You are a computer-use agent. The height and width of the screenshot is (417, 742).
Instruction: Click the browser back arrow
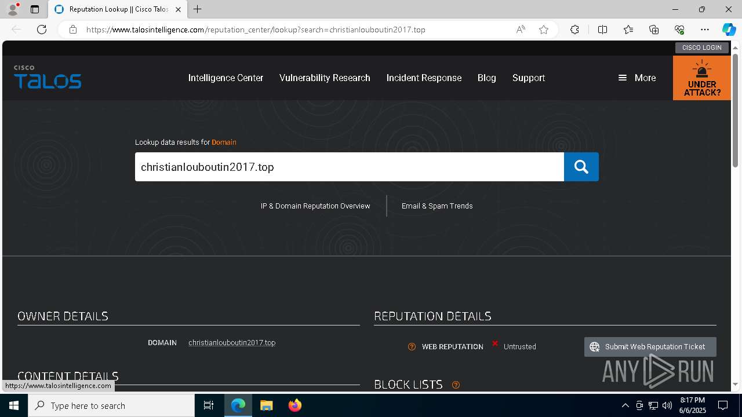tap(16, 30)
